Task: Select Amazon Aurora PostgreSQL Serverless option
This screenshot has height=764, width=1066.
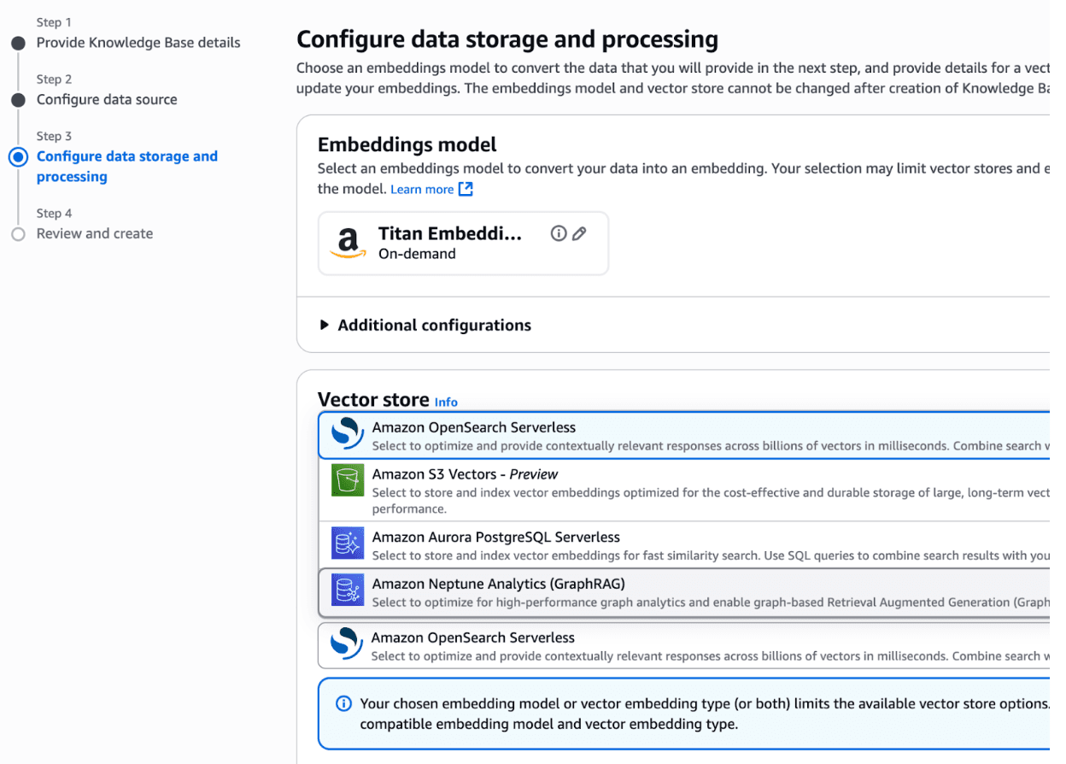Action: coord(598,544)
